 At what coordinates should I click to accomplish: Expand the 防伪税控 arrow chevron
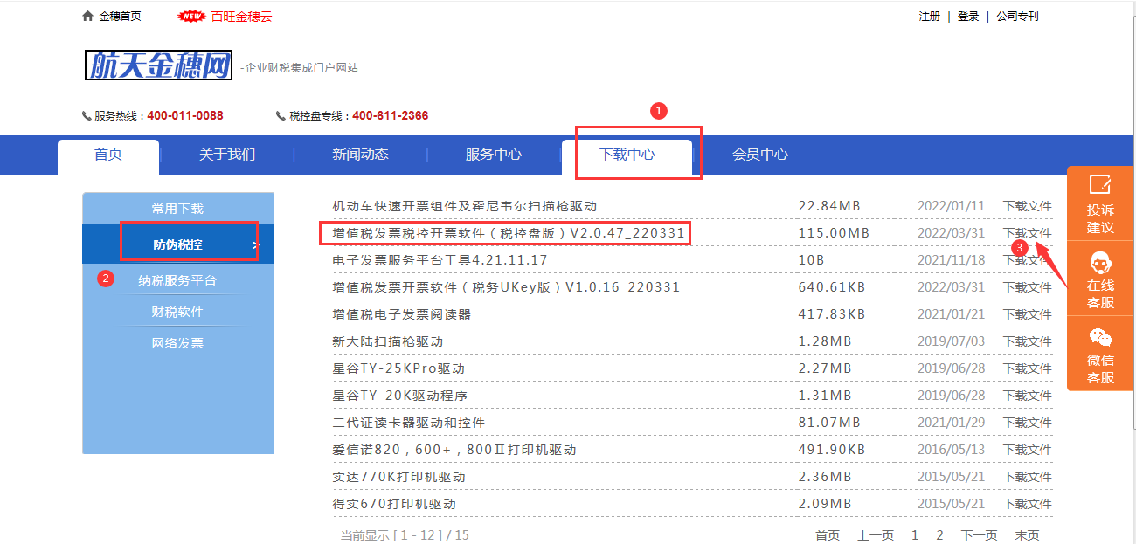255,245
